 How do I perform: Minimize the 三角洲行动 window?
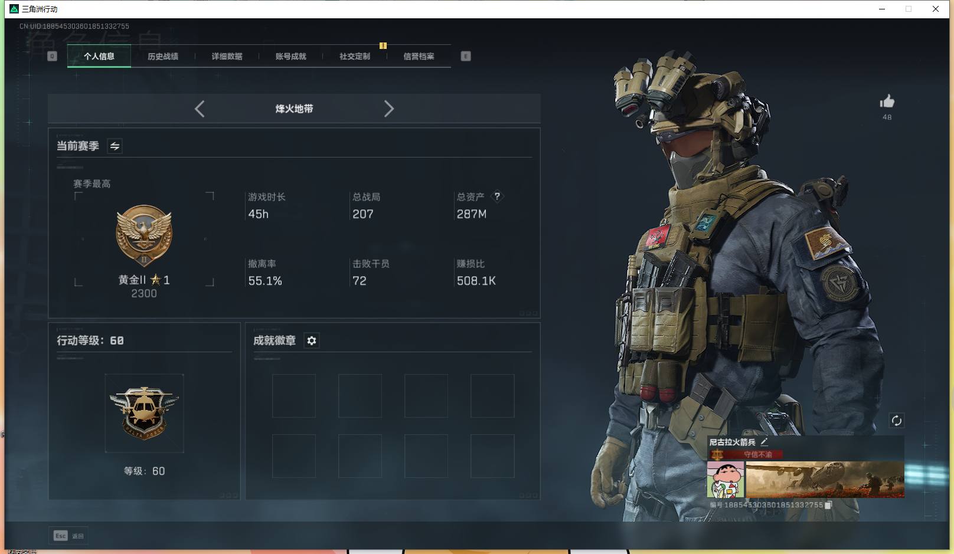tap(882, 9)
